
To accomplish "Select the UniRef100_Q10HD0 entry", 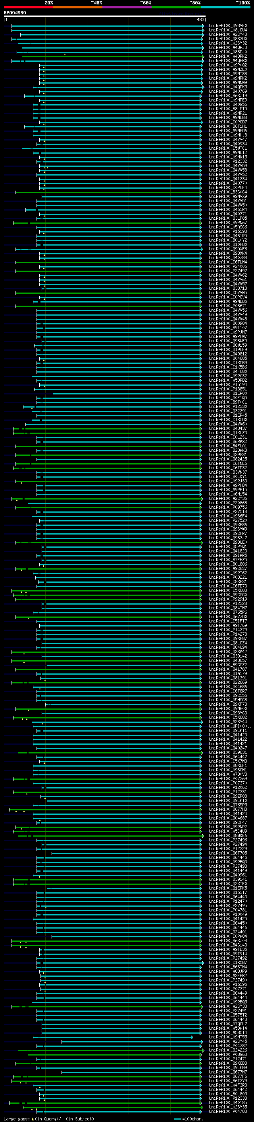I will click(x=228, y=245).
